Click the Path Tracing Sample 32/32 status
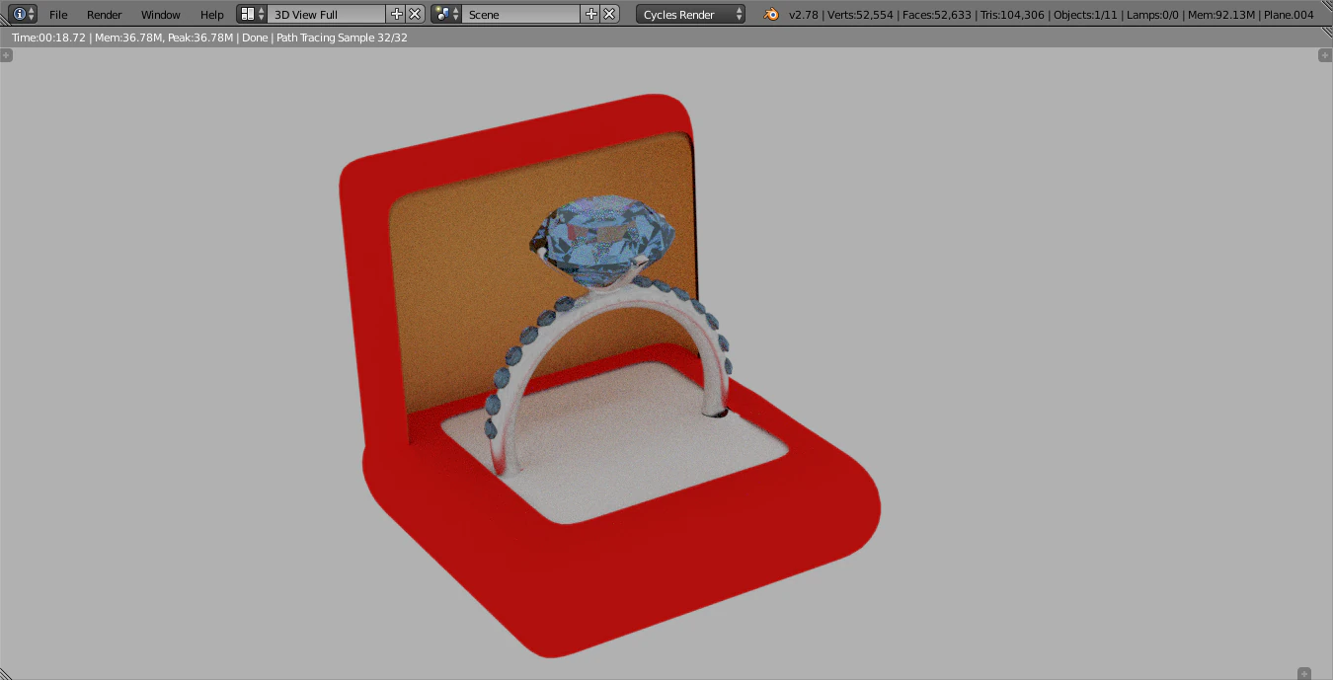 341,38
